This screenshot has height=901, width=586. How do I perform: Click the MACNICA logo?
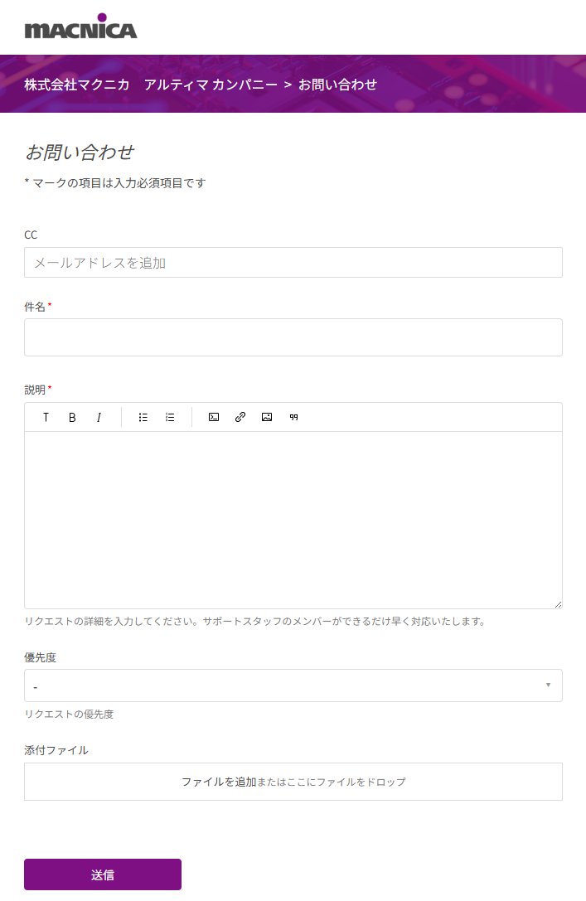click(80, 27)
